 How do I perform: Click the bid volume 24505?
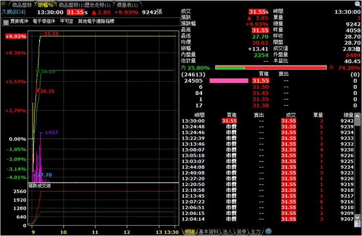[x=193, y=81]
